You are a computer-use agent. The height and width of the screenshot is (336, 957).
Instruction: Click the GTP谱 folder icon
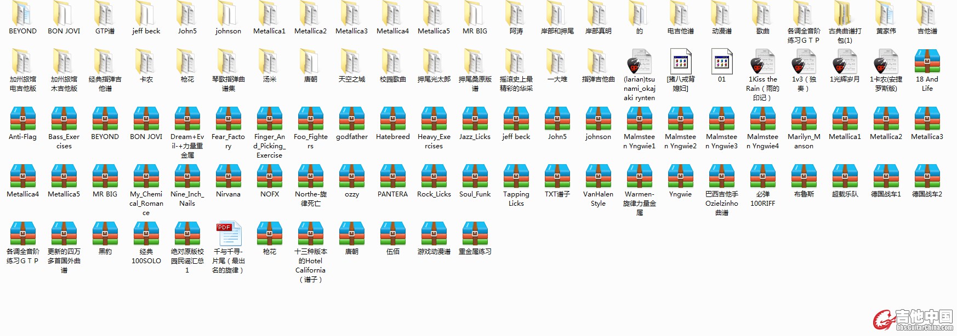tap(104, 13)
